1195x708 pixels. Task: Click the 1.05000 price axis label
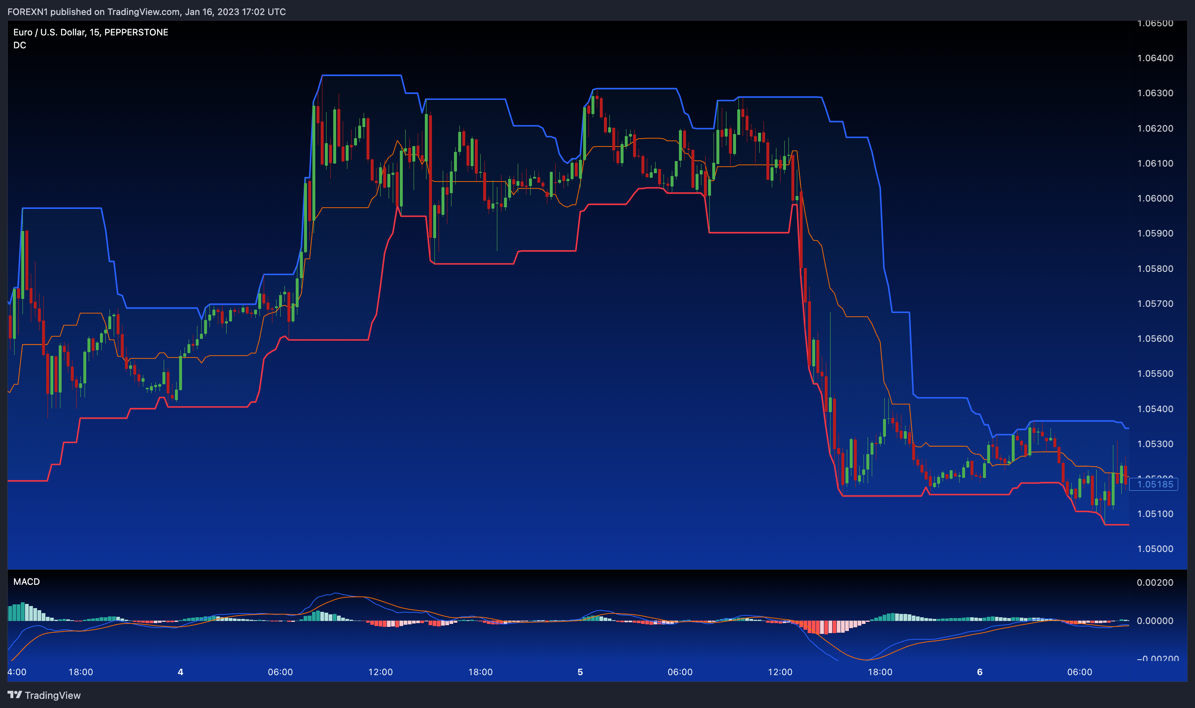click(x=1155, y=549)
